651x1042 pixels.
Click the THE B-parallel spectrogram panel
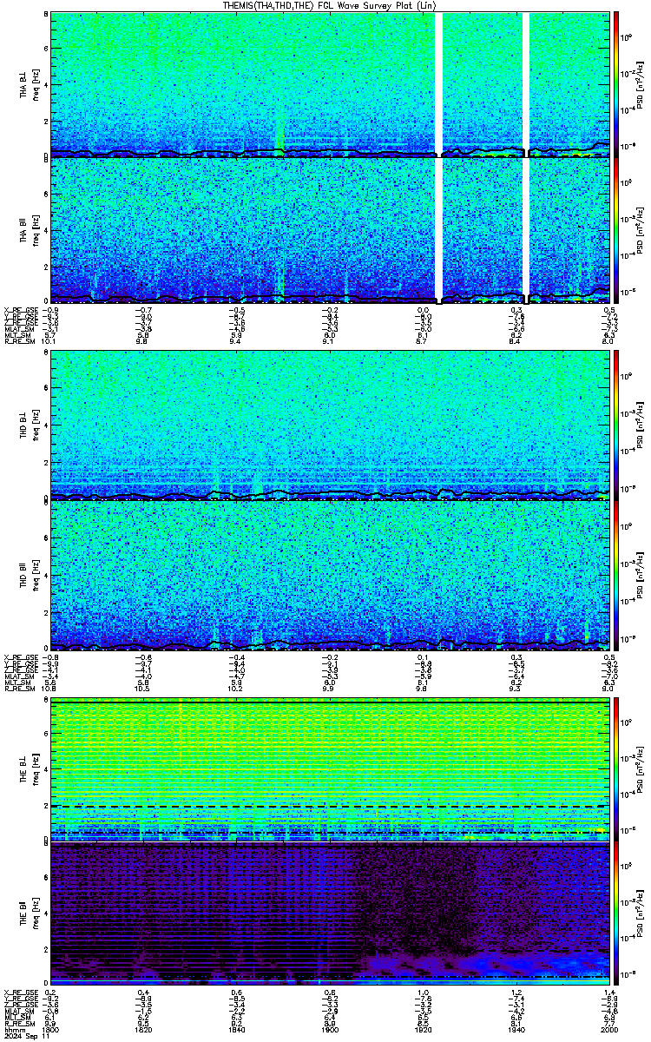click(x=331, y=914)
